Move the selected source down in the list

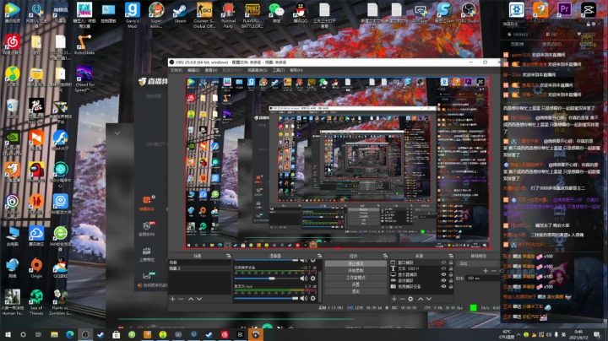tap(429, 299)
